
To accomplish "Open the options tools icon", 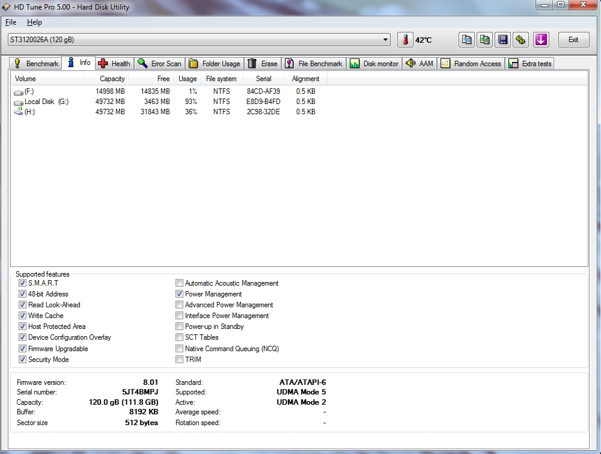I will click(x=520, y=40).
